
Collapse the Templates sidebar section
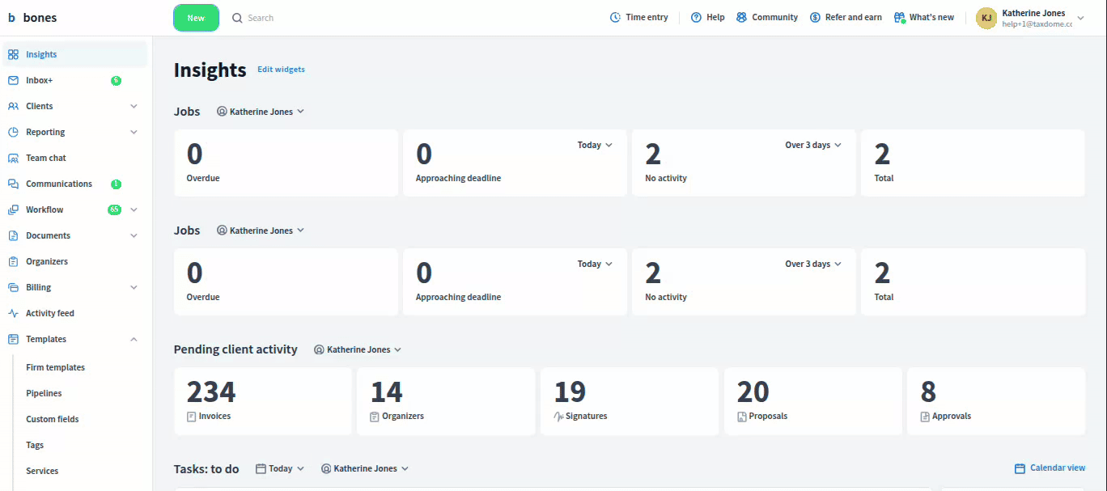(134, 339)
